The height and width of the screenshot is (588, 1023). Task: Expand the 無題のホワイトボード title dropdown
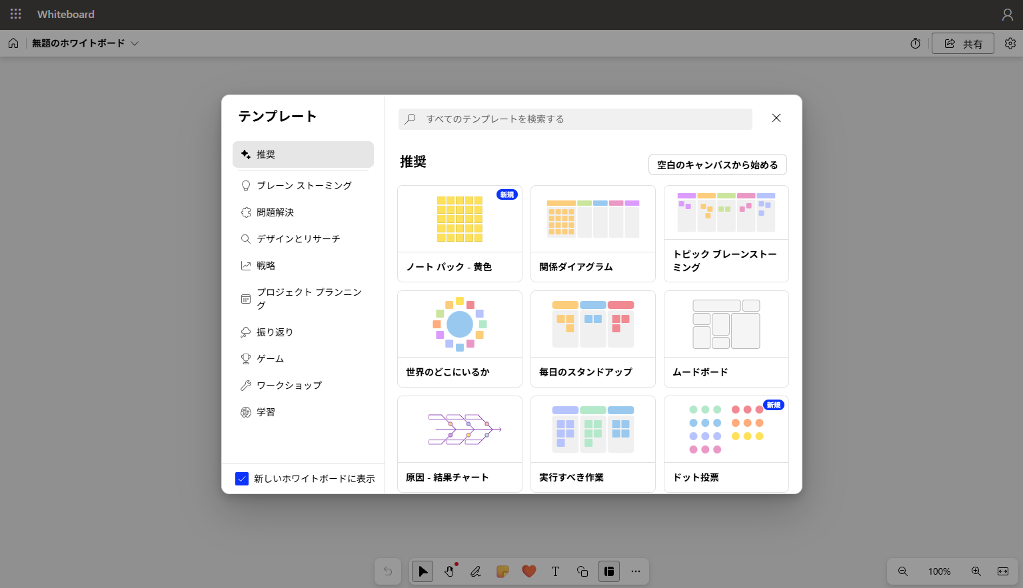[135, 43]
